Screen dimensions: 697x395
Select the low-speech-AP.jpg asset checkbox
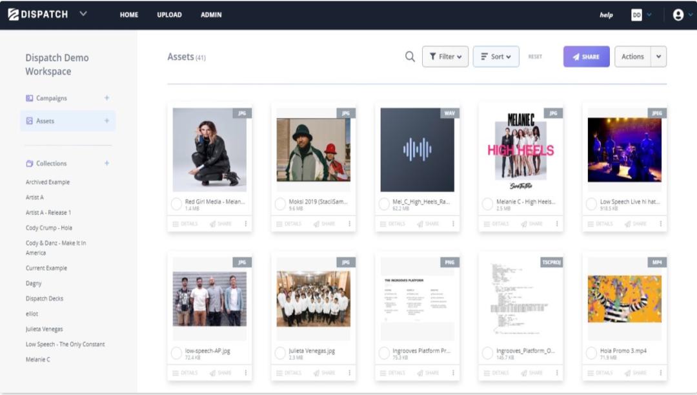[176, 353]
